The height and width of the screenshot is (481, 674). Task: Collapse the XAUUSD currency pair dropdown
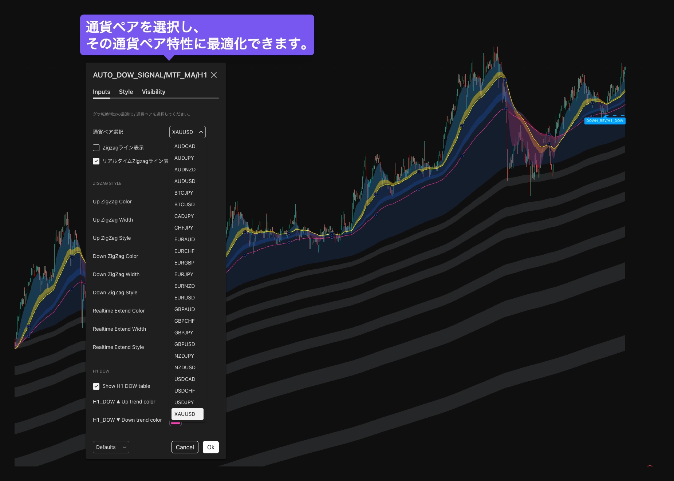click(x=188, y=132)
